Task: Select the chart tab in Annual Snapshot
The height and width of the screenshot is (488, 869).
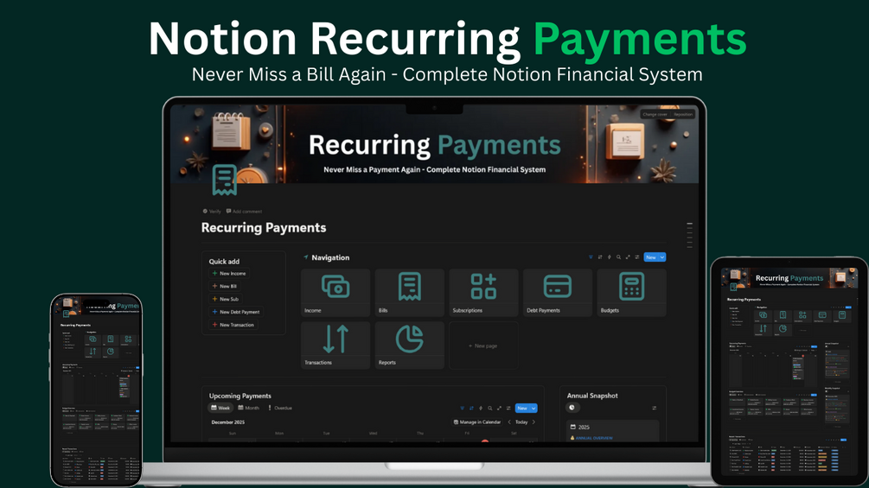Action: point(572,408)
